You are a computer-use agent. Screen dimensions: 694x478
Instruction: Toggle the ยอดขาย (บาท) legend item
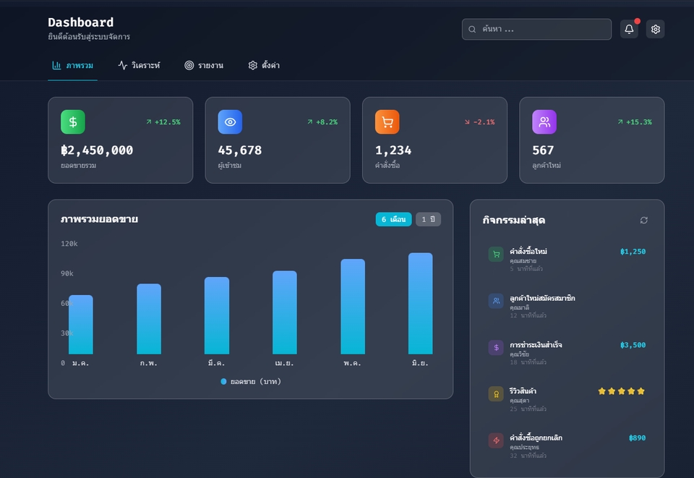pos(251,381)
